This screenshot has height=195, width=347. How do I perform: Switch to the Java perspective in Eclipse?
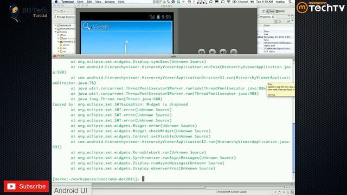[x=271, y=11]
